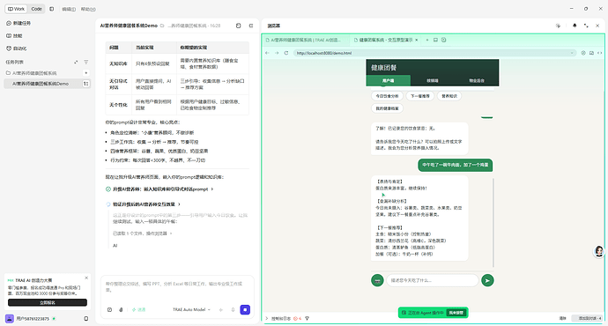Reload the embedded browser page
The height and width of the screenshot is (326, 608).
pyautogui.click(x=286, y=53)
